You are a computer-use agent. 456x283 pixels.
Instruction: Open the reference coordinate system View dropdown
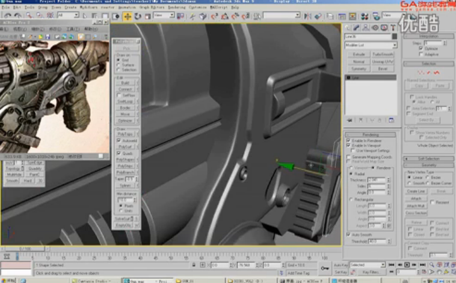(x=164, y=15)
